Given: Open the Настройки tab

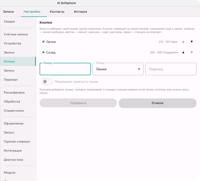Looking at the screenshot, I should 32,12.
